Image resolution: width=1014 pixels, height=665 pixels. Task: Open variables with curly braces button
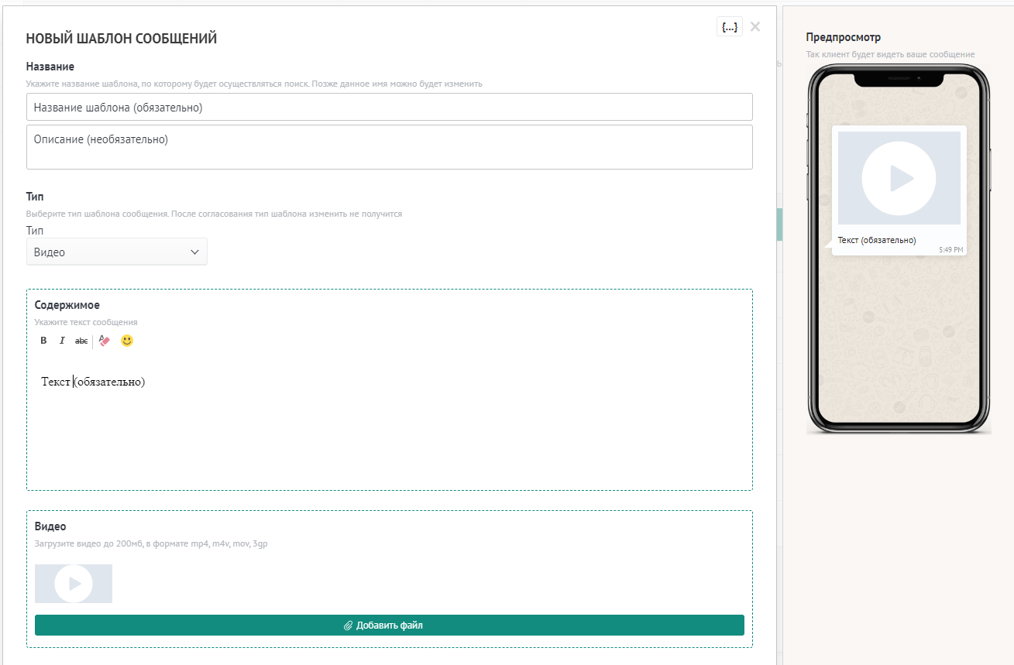pyautogui.click(x=730, y=27)
